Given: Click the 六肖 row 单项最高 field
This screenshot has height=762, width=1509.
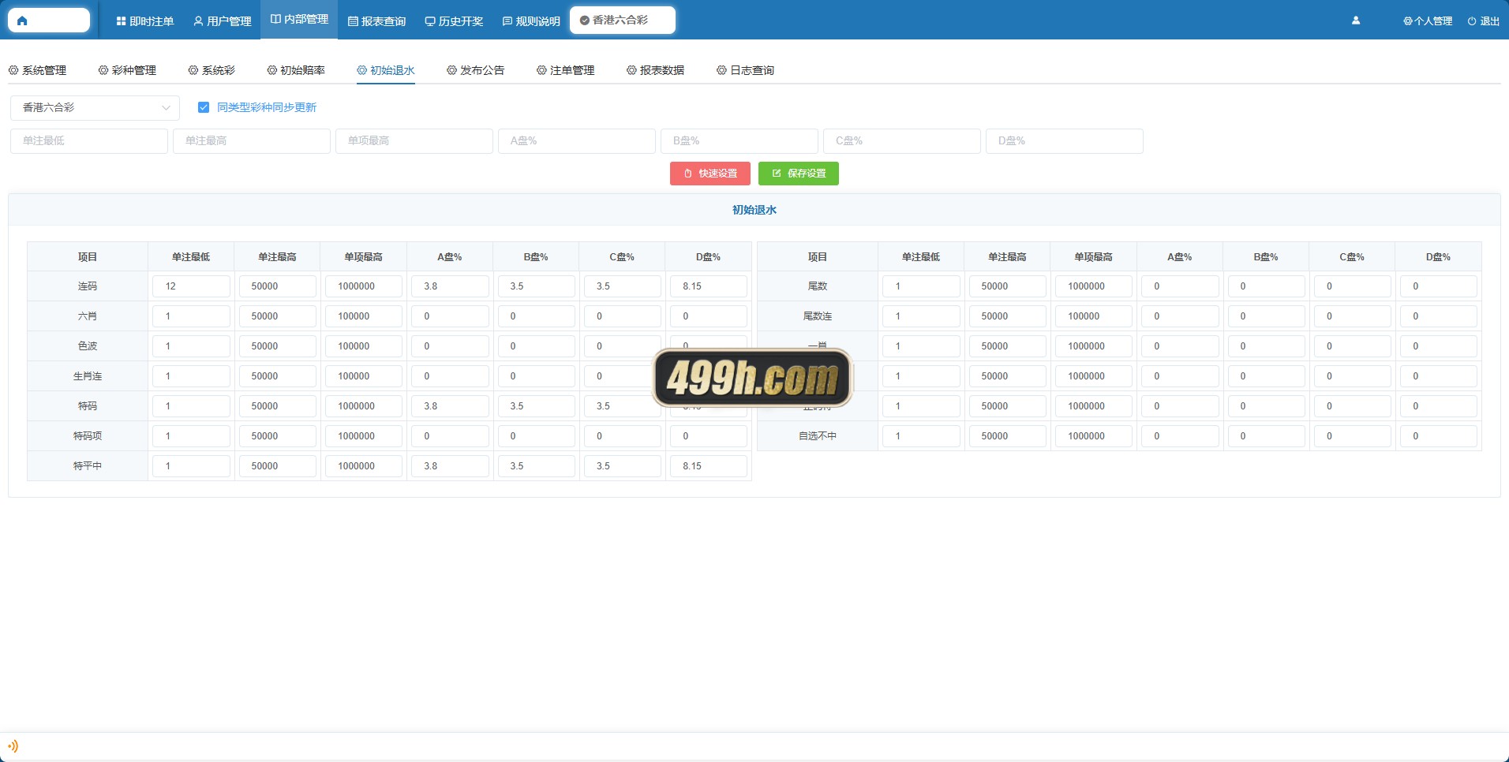Looking at the screenshot, I should [x=364, y=316].
